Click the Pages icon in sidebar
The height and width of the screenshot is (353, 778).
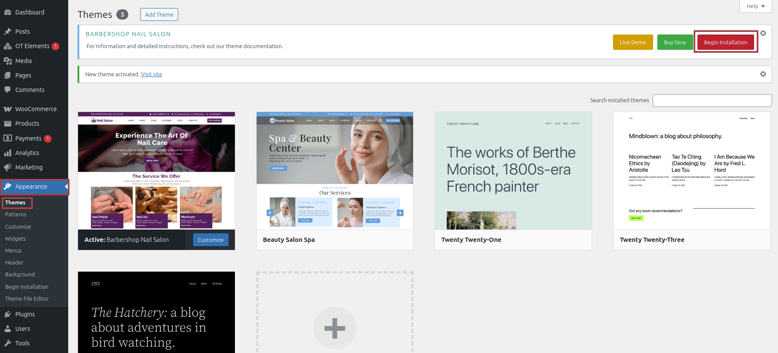point(8,75)
